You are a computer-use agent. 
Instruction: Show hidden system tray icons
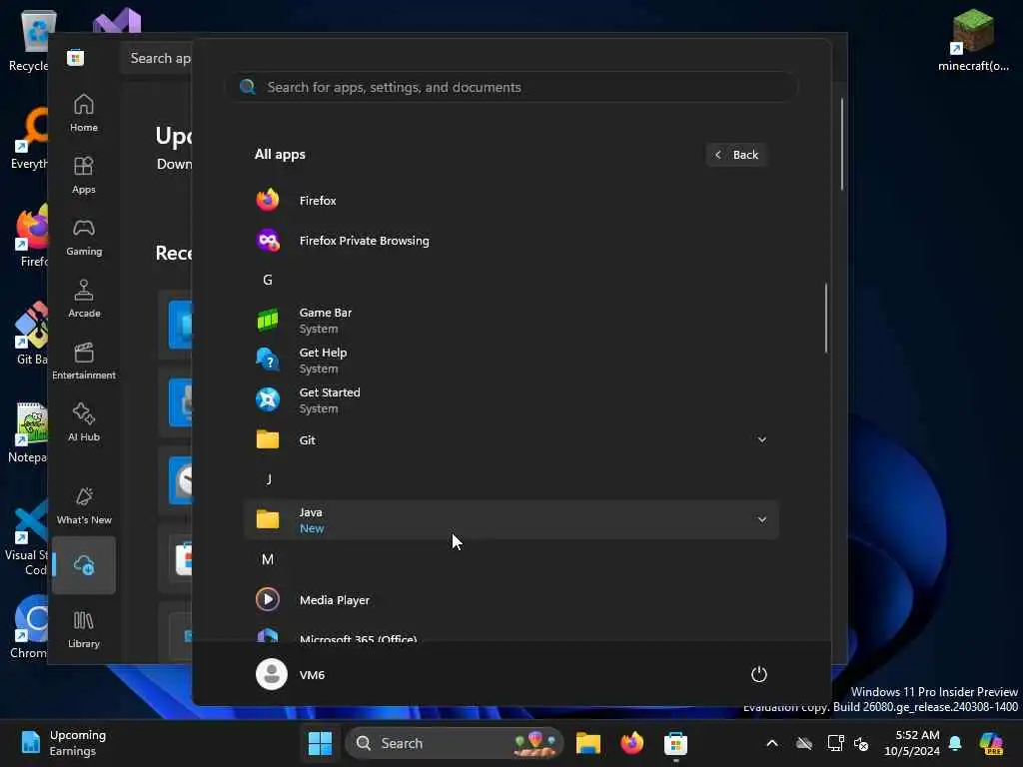click(x=772, y=743)
